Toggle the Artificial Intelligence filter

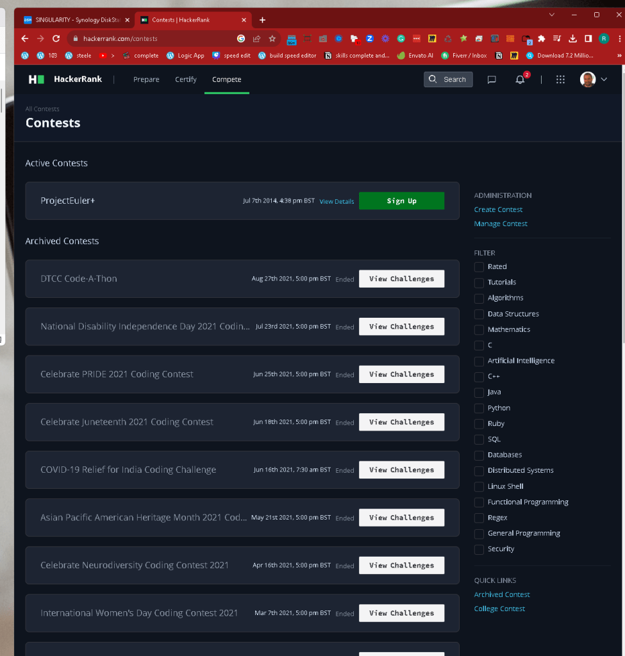coord(479,361)
